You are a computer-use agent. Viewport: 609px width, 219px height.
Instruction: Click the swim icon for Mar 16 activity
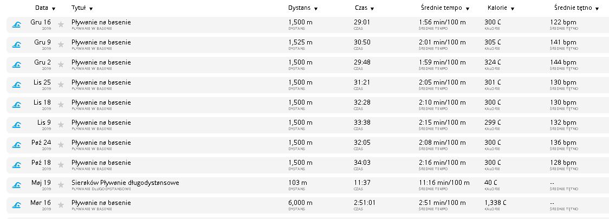17,205
